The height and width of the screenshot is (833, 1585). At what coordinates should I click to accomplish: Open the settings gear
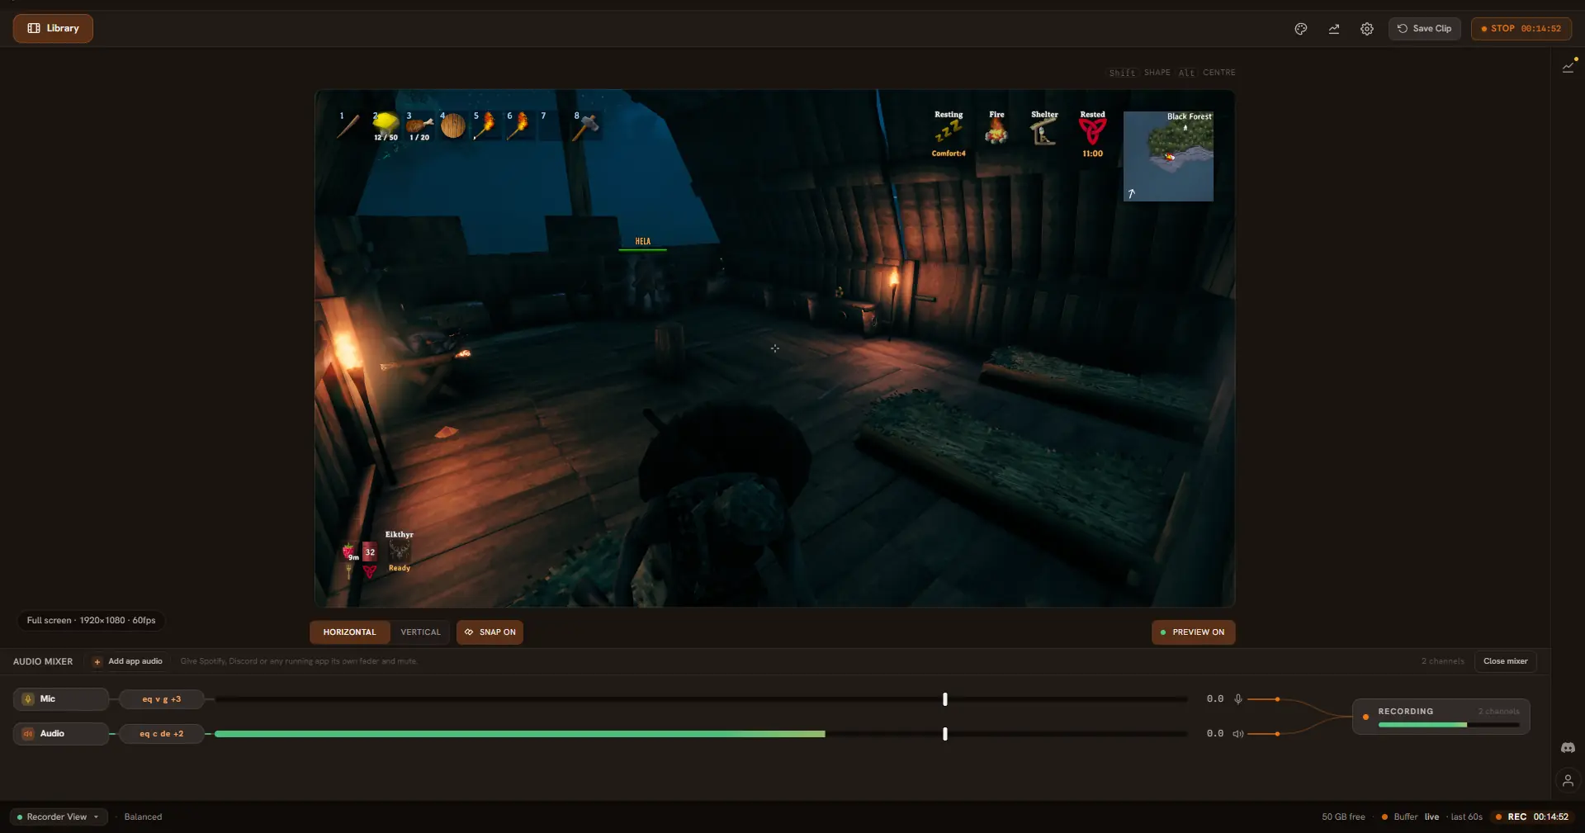1367,29
